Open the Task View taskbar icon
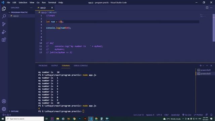Screen dimensions: 215x121 pos(47,119)
